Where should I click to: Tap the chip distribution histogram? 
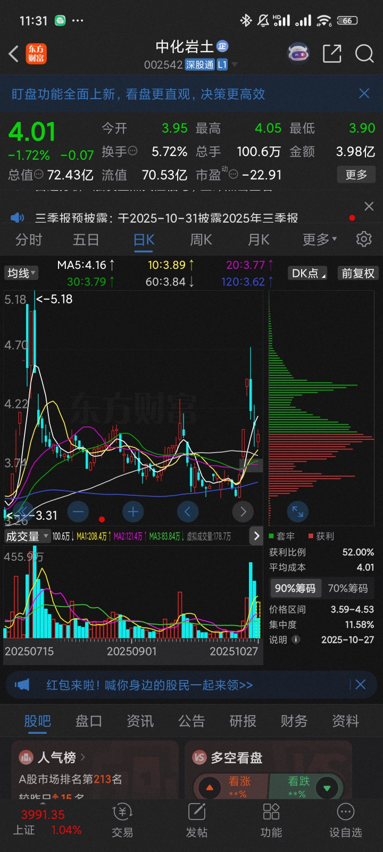(322, 407)
